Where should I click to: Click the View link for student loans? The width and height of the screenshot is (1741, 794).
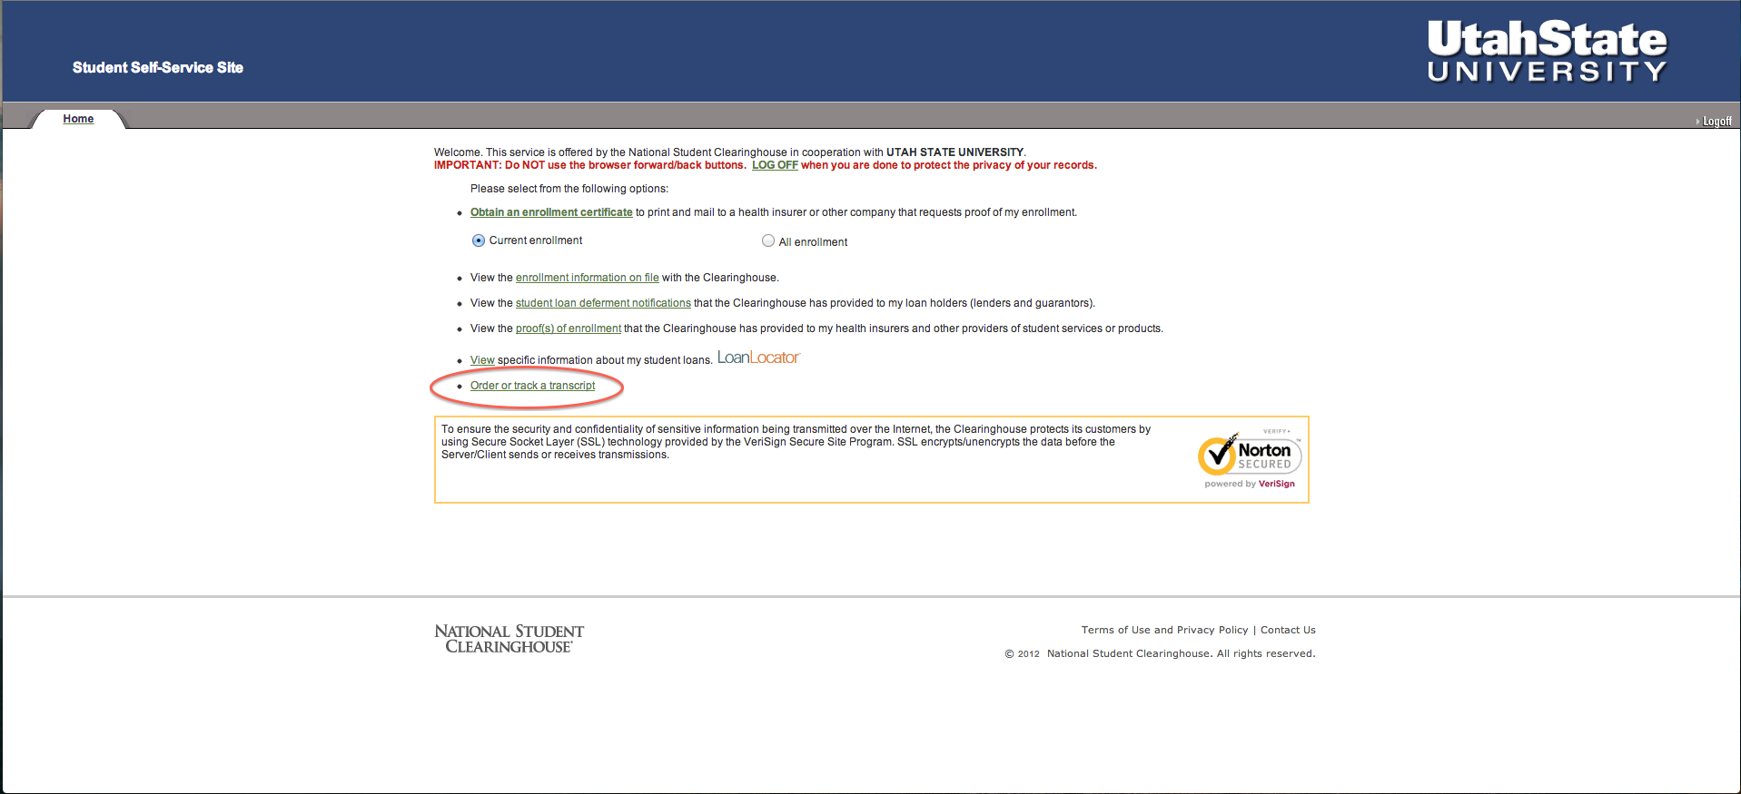click(x=482, y=360)
